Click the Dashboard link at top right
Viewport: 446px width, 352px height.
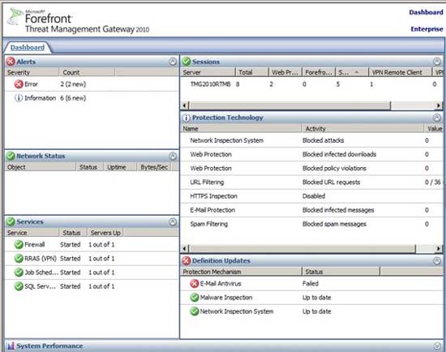pyautogui.click(x=426, y=12)
